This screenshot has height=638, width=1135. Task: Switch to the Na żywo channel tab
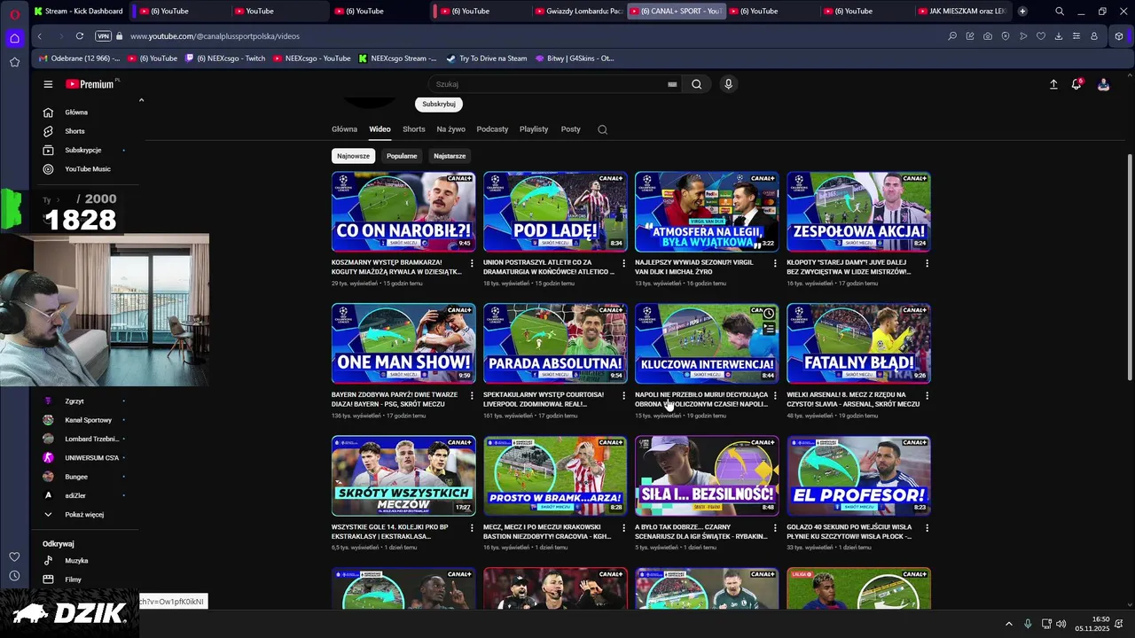(x=450, y=129)
